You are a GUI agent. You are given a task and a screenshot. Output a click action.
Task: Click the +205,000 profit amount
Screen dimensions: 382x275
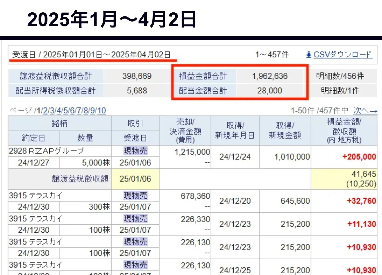pyautogui.click(x=359, y=156)
